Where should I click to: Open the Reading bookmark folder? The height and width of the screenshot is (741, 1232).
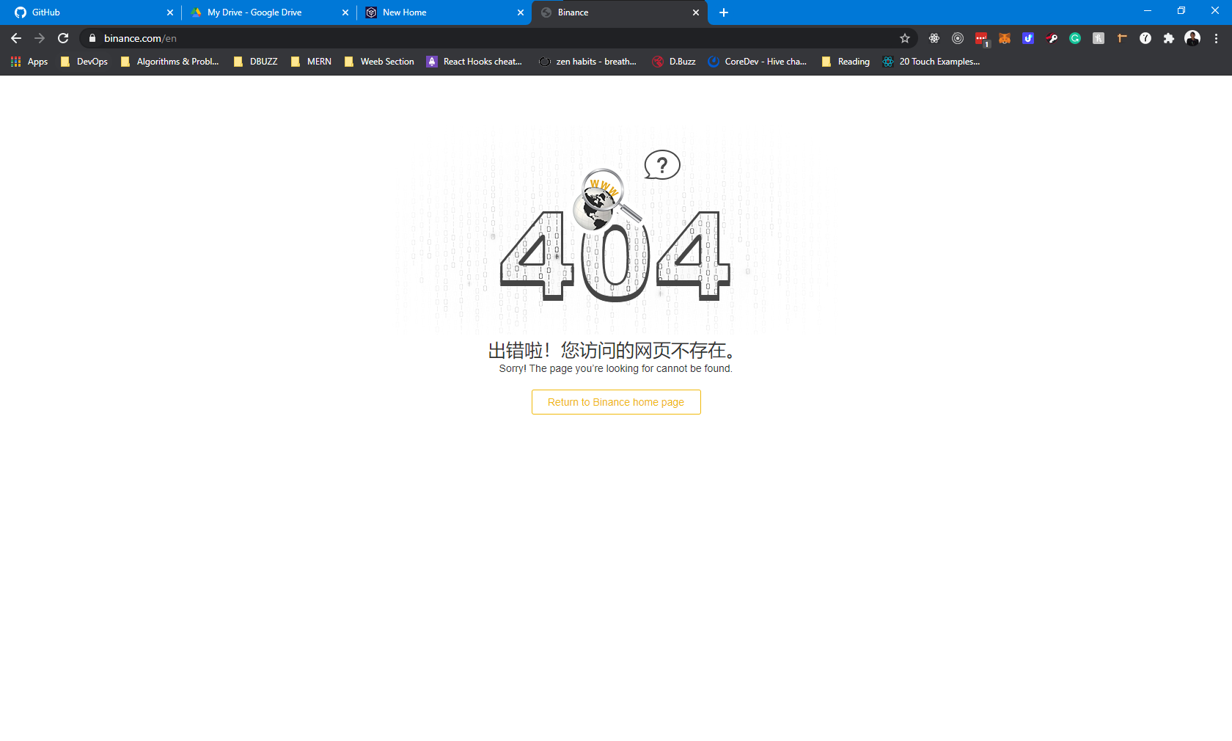click(x=846, y=62)
